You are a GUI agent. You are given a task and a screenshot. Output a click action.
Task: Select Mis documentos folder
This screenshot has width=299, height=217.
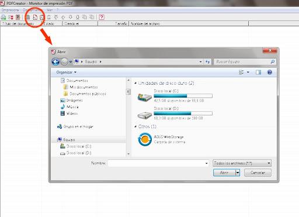81,87
